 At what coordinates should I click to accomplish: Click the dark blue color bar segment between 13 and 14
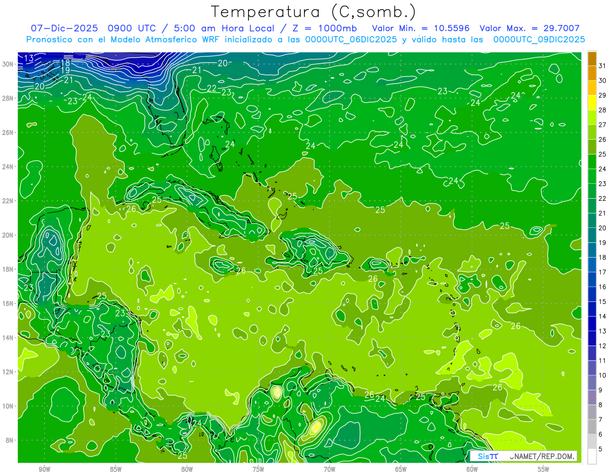592,324
